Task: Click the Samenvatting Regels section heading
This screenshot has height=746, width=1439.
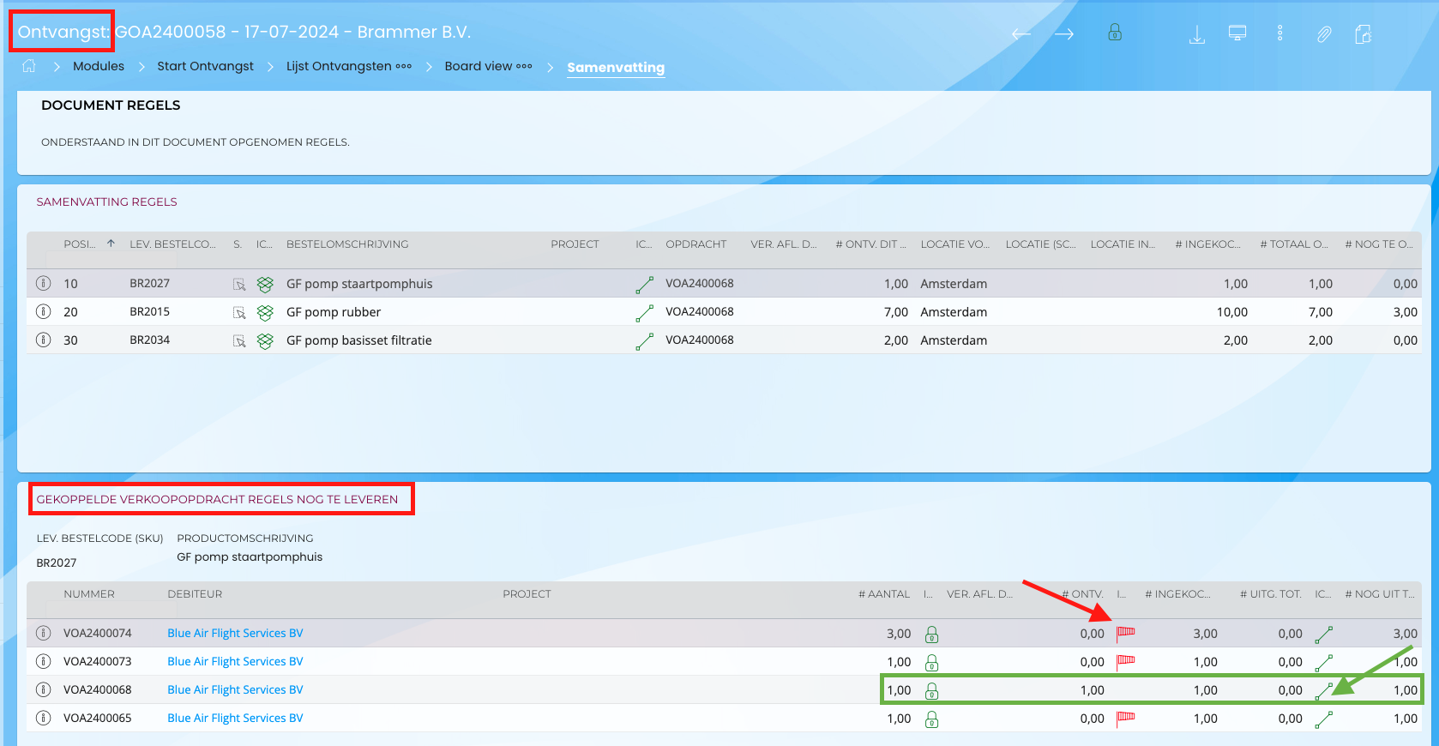Action: (x=106, y=202)
